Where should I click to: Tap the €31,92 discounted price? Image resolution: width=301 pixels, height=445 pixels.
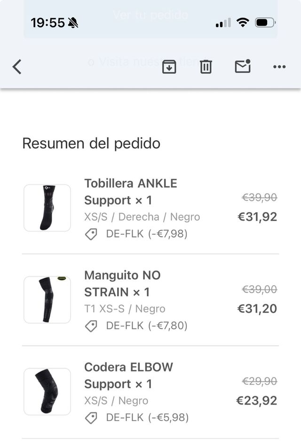point(257,217)
